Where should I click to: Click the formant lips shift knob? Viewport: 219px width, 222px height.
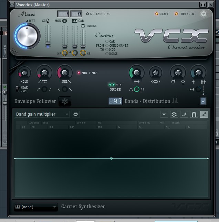156,73
